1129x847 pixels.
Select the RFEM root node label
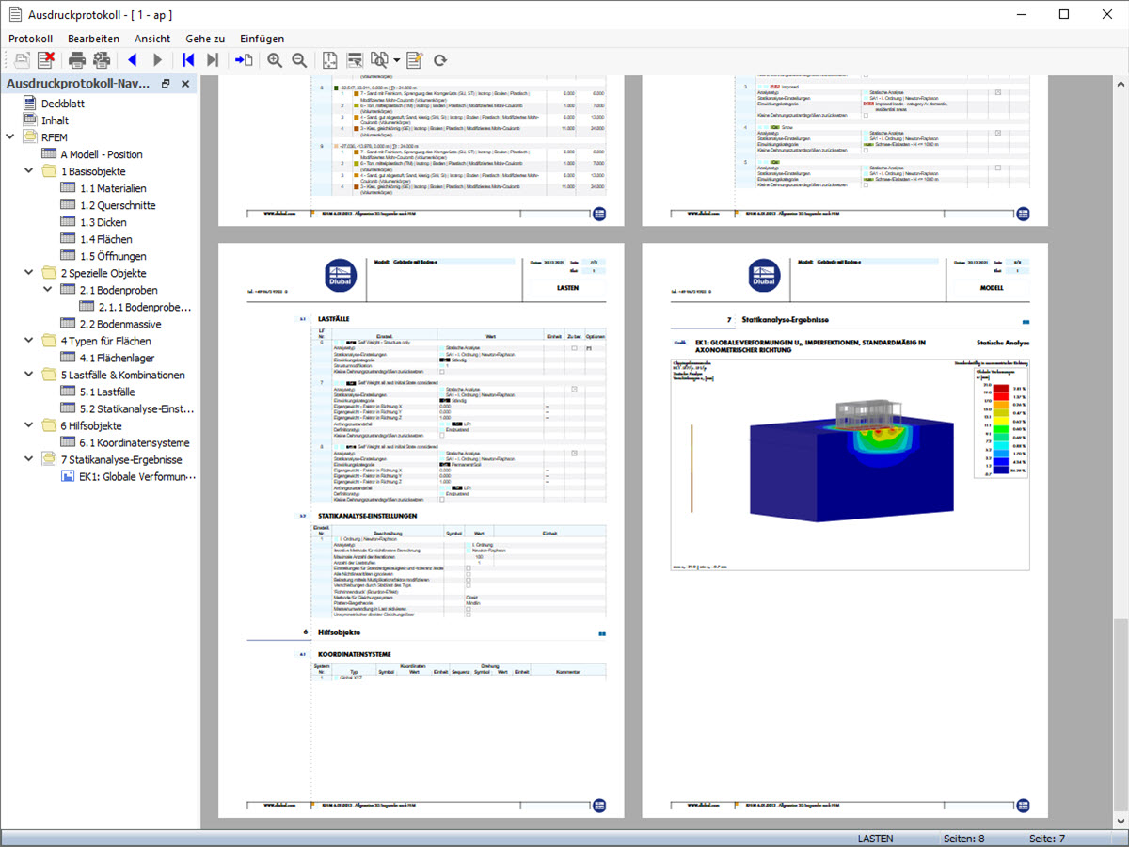click(55, 137)
